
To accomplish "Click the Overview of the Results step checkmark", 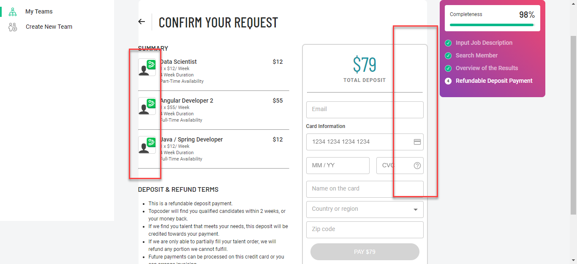I will [x=448, y=68].
